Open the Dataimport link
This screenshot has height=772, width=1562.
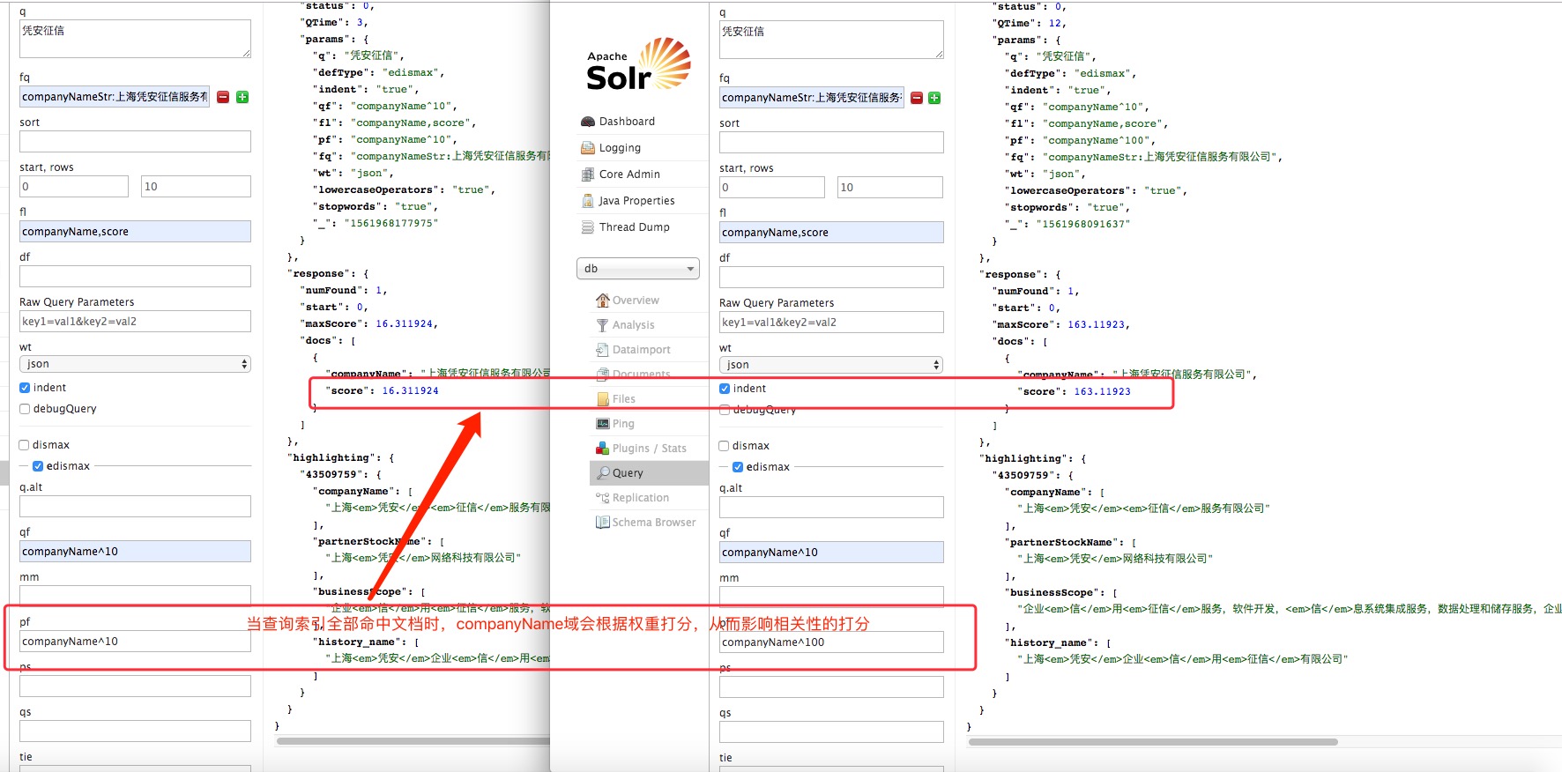pyautogui.click(x=642, y=350)
